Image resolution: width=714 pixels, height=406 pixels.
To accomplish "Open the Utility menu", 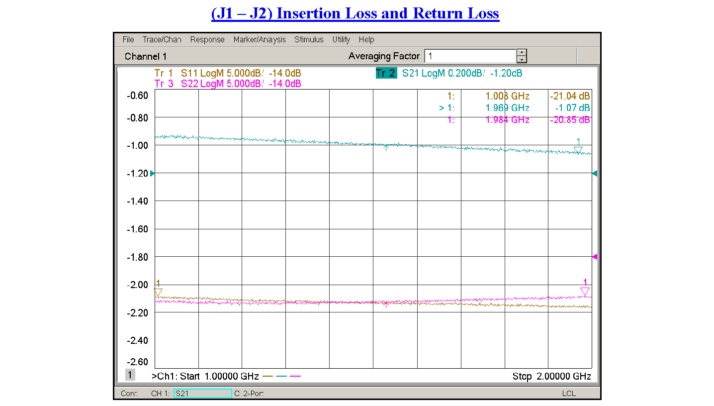I will pos(341,40).
